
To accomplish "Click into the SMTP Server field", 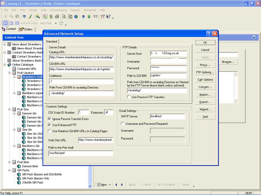I will pos(167,116).
